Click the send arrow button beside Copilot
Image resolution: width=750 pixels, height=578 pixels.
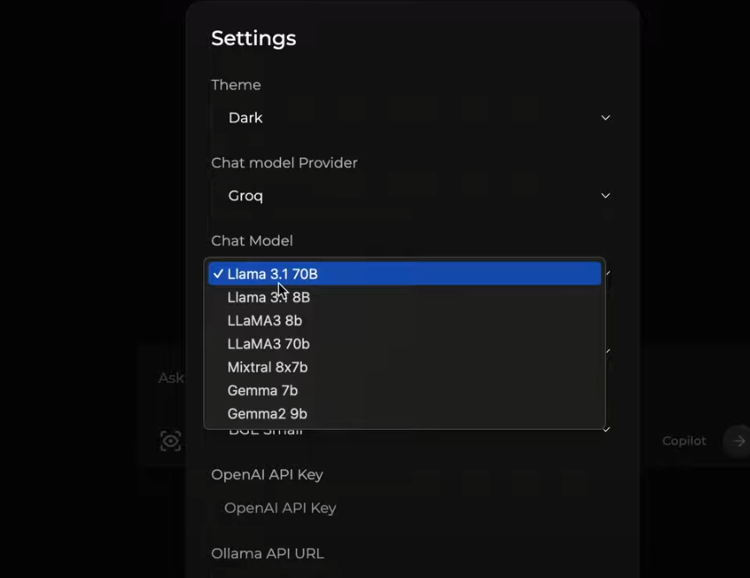(x=738, y=441)
